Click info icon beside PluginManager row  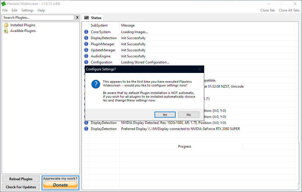coord(86,44)
